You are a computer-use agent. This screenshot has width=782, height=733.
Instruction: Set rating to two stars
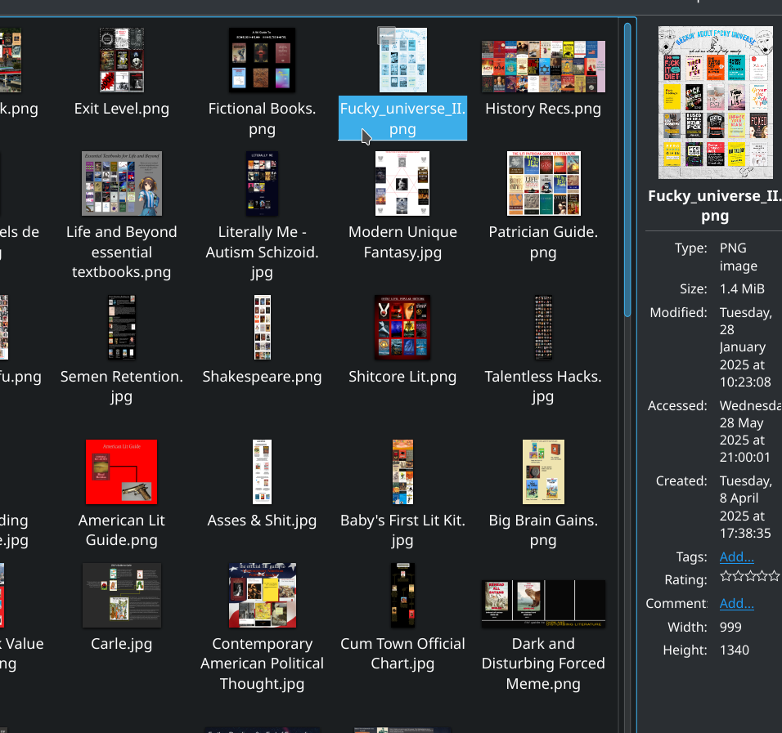tap(738, 577)
